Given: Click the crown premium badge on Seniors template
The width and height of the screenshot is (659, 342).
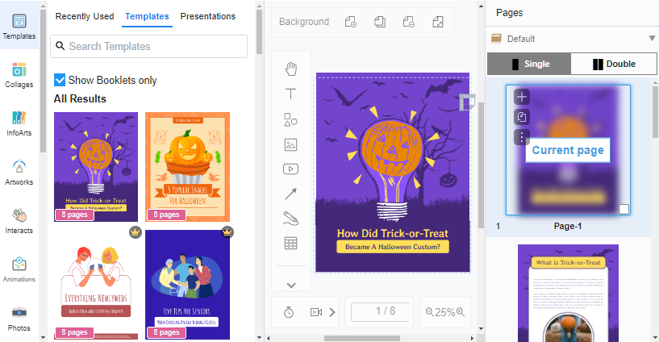Looking at the screenshot, I should tap(227, 232).
